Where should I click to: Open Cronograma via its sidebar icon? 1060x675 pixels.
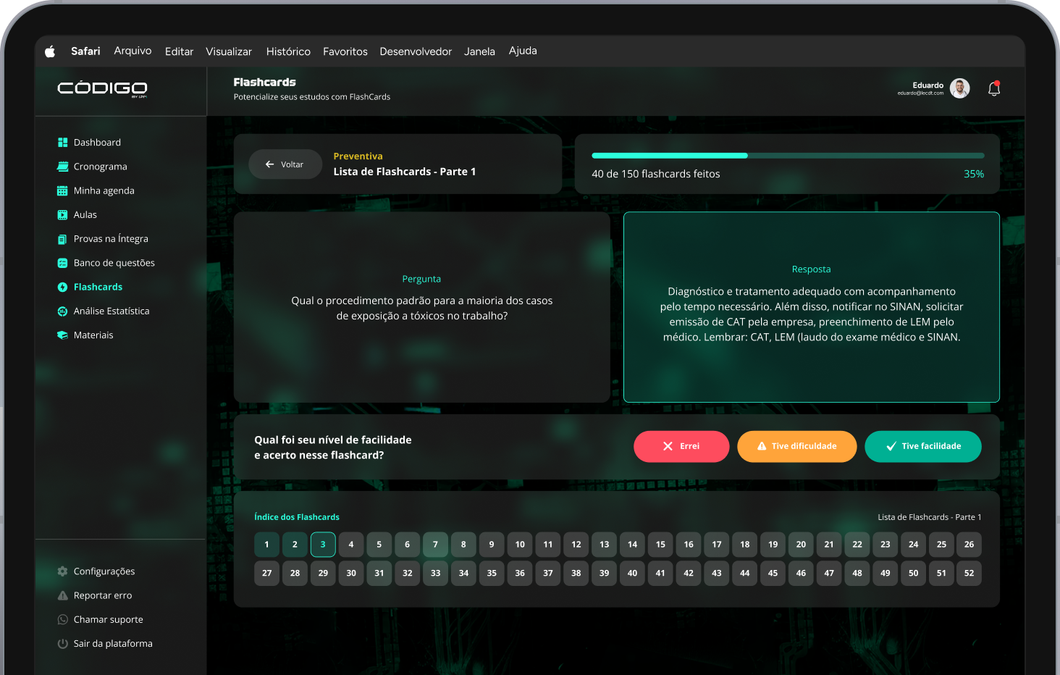(62, 167)
